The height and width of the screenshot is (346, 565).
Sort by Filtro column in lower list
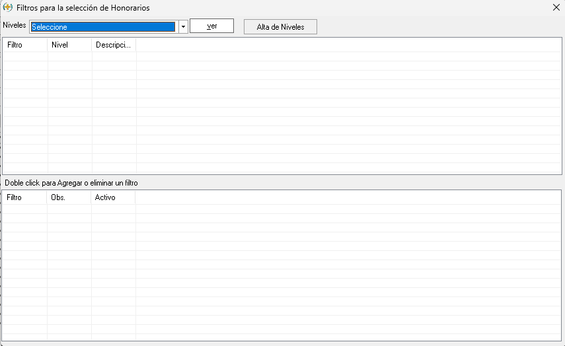click(24, 197)
